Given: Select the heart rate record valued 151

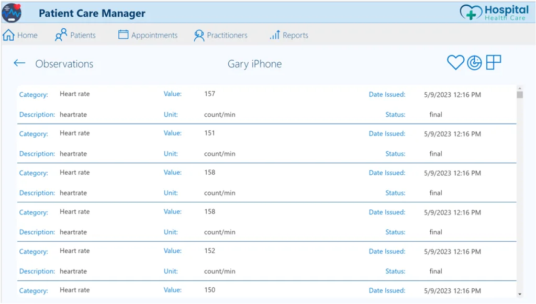Looking at the screenshot, I should click(266, 143).
